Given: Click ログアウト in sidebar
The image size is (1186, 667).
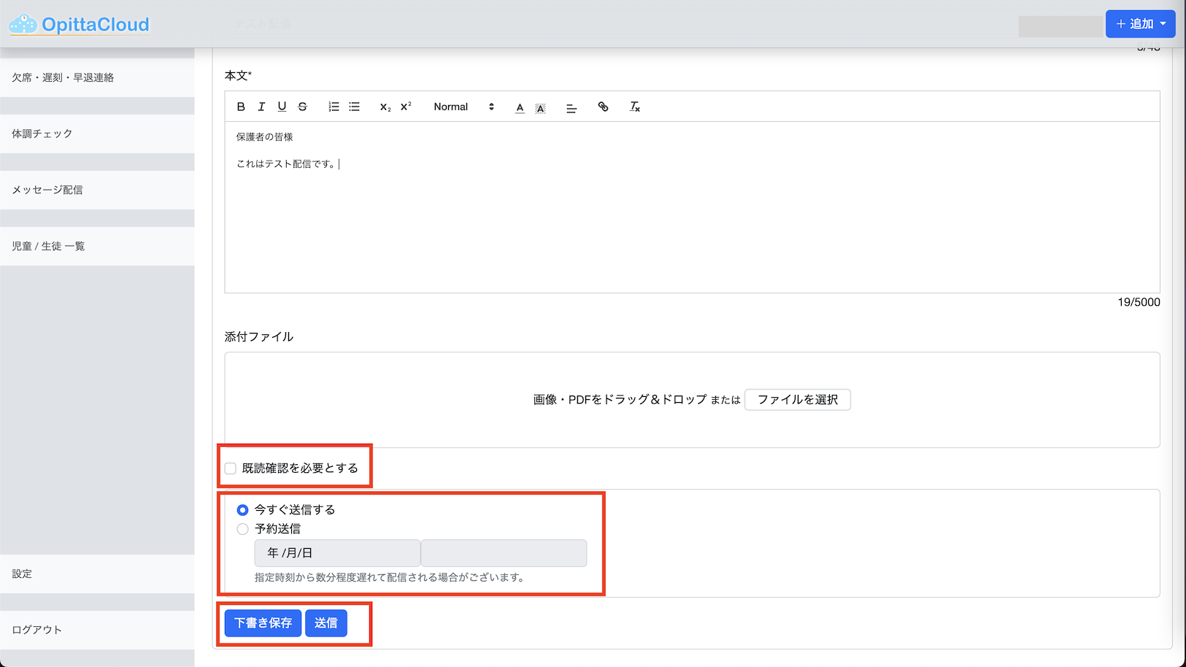Looking at the screenshot, I should pyautogui.click(x=97, y=630).
